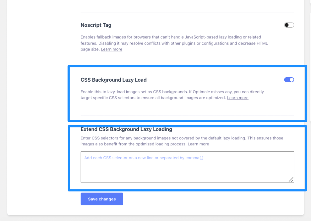Click the textarea resize handle corner
The height and width of the screenshot is (221, 311).
(x=291, y=180)
